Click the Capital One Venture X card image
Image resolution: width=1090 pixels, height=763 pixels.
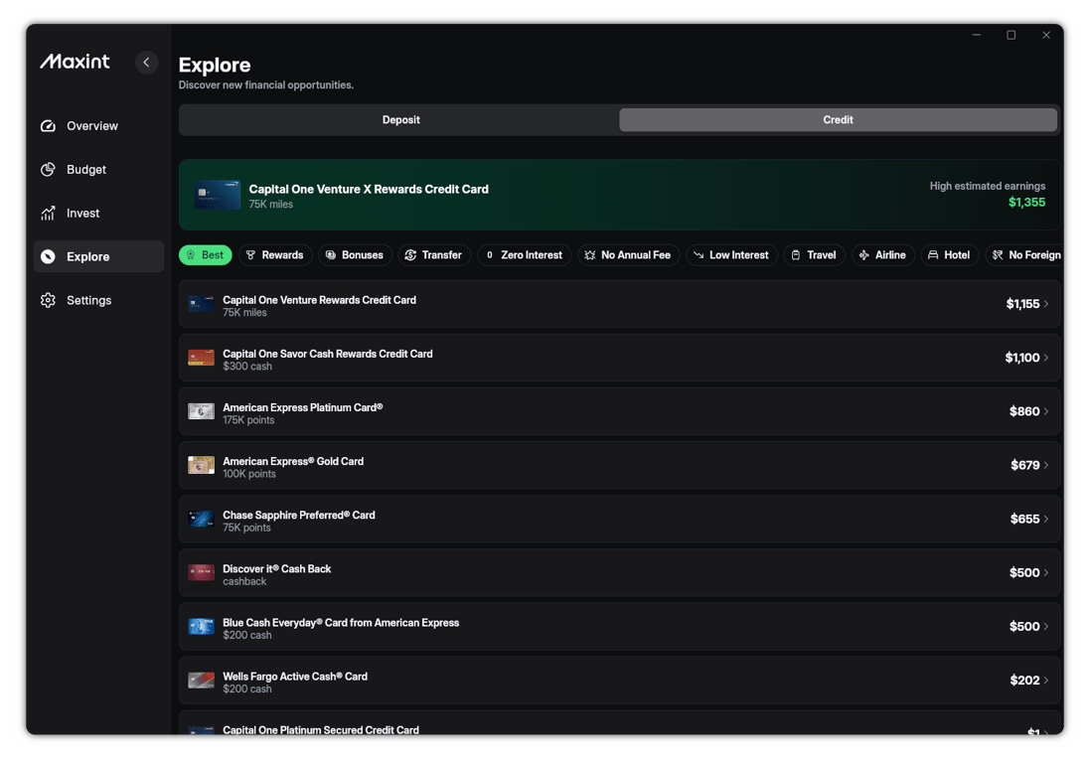(217, 195)
